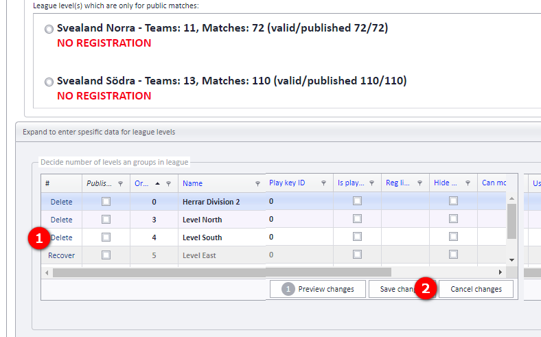Tick Published checkbox for Herrar Division 2

tap(106, 201)
